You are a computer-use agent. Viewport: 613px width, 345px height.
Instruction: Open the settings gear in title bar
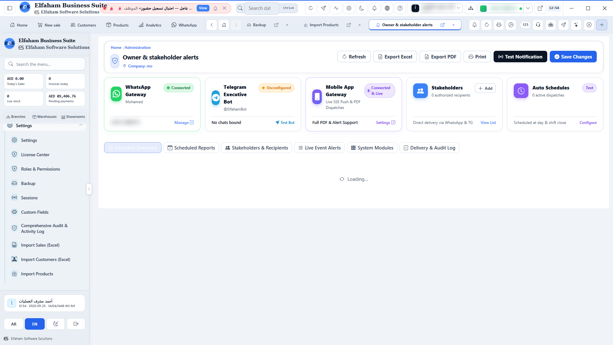point(349,8)
